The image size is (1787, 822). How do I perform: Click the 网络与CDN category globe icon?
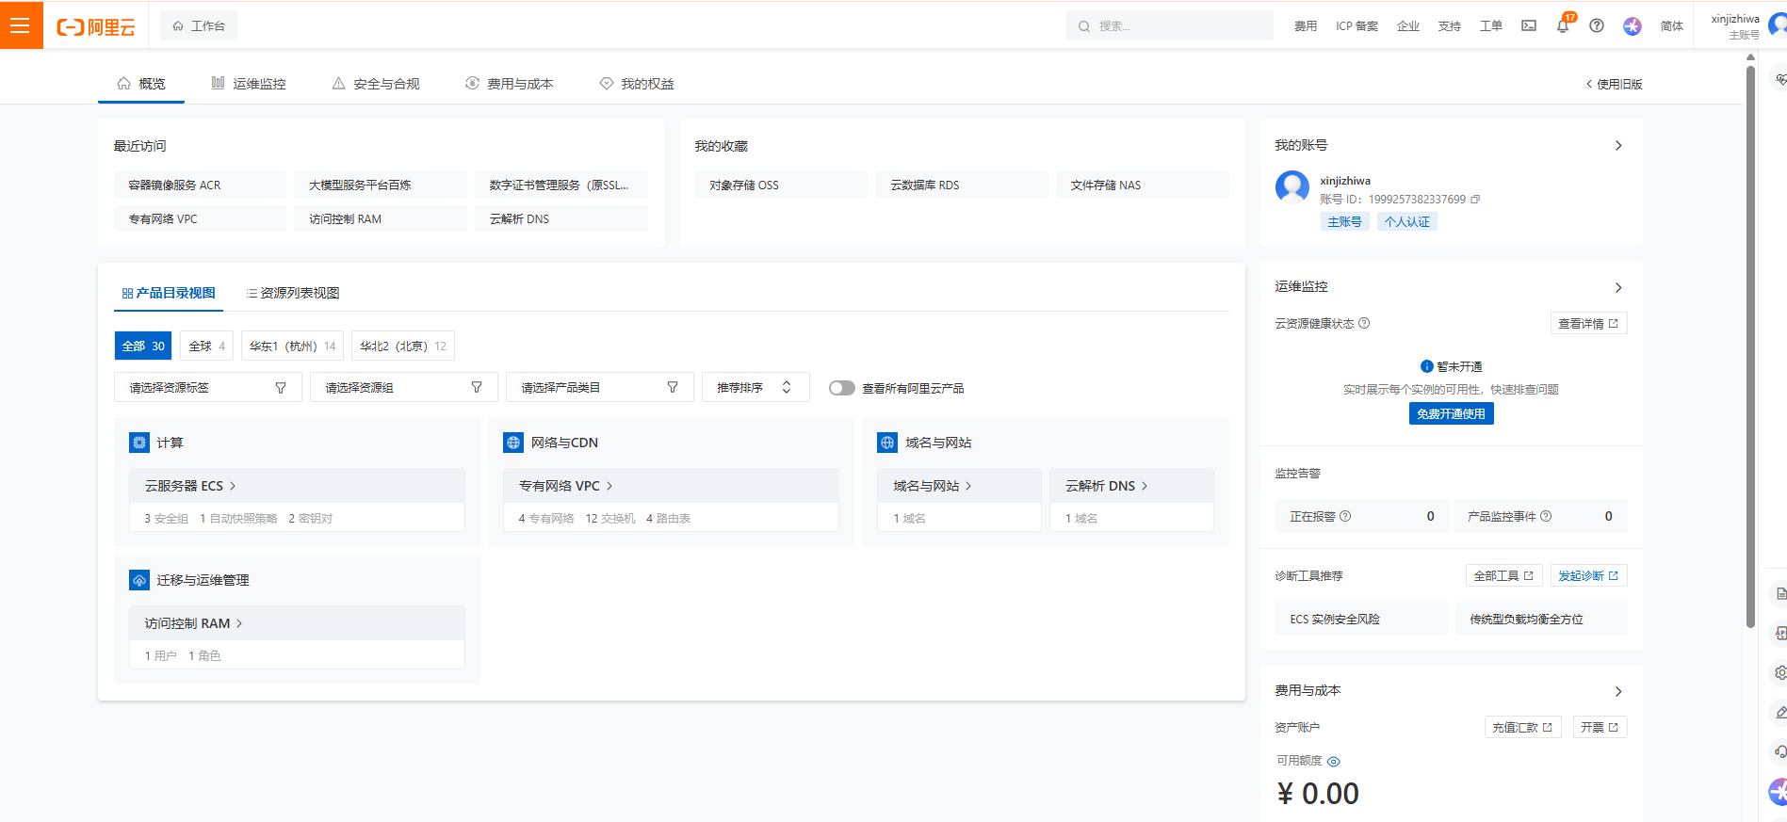coord(513,443)
